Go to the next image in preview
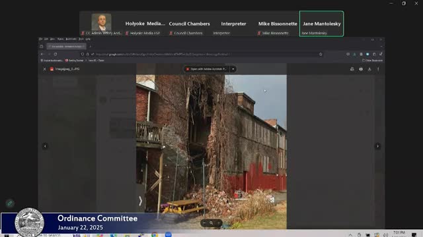Screen dimensions: 423x237 click(377, 146)
